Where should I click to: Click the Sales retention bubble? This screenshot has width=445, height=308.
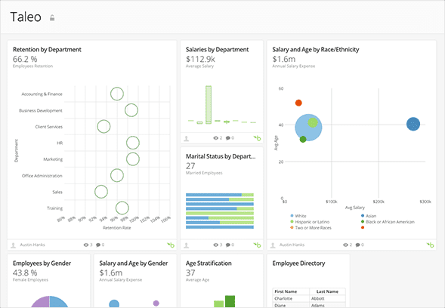[x=101, y=192]
